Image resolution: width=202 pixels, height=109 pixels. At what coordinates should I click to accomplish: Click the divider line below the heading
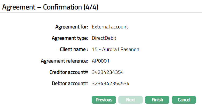pos(101,13)
